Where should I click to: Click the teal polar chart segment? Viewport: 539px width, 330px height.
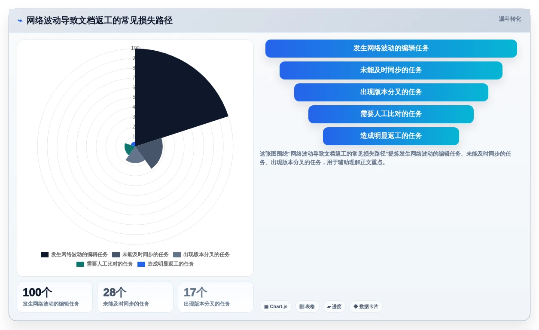click(x=128, y=149)
